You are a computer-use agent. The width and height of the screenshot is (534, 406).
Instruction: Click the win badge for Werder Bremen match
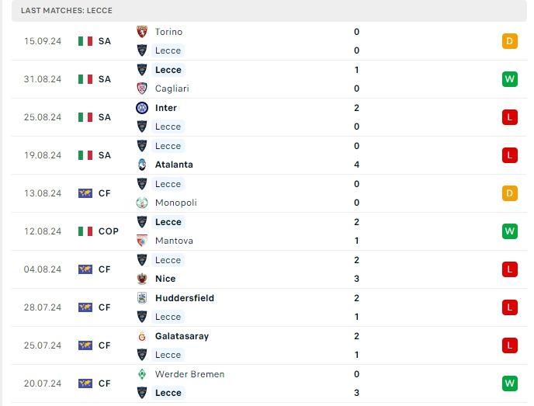pos(510,383)
